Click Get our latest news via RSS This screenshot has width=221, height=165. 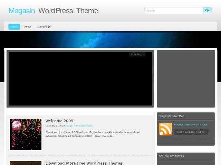pos(191,124)
